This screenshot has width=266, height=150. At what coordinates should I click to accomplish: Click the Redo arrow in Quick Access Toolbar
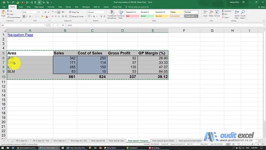(x=13, y=2)
